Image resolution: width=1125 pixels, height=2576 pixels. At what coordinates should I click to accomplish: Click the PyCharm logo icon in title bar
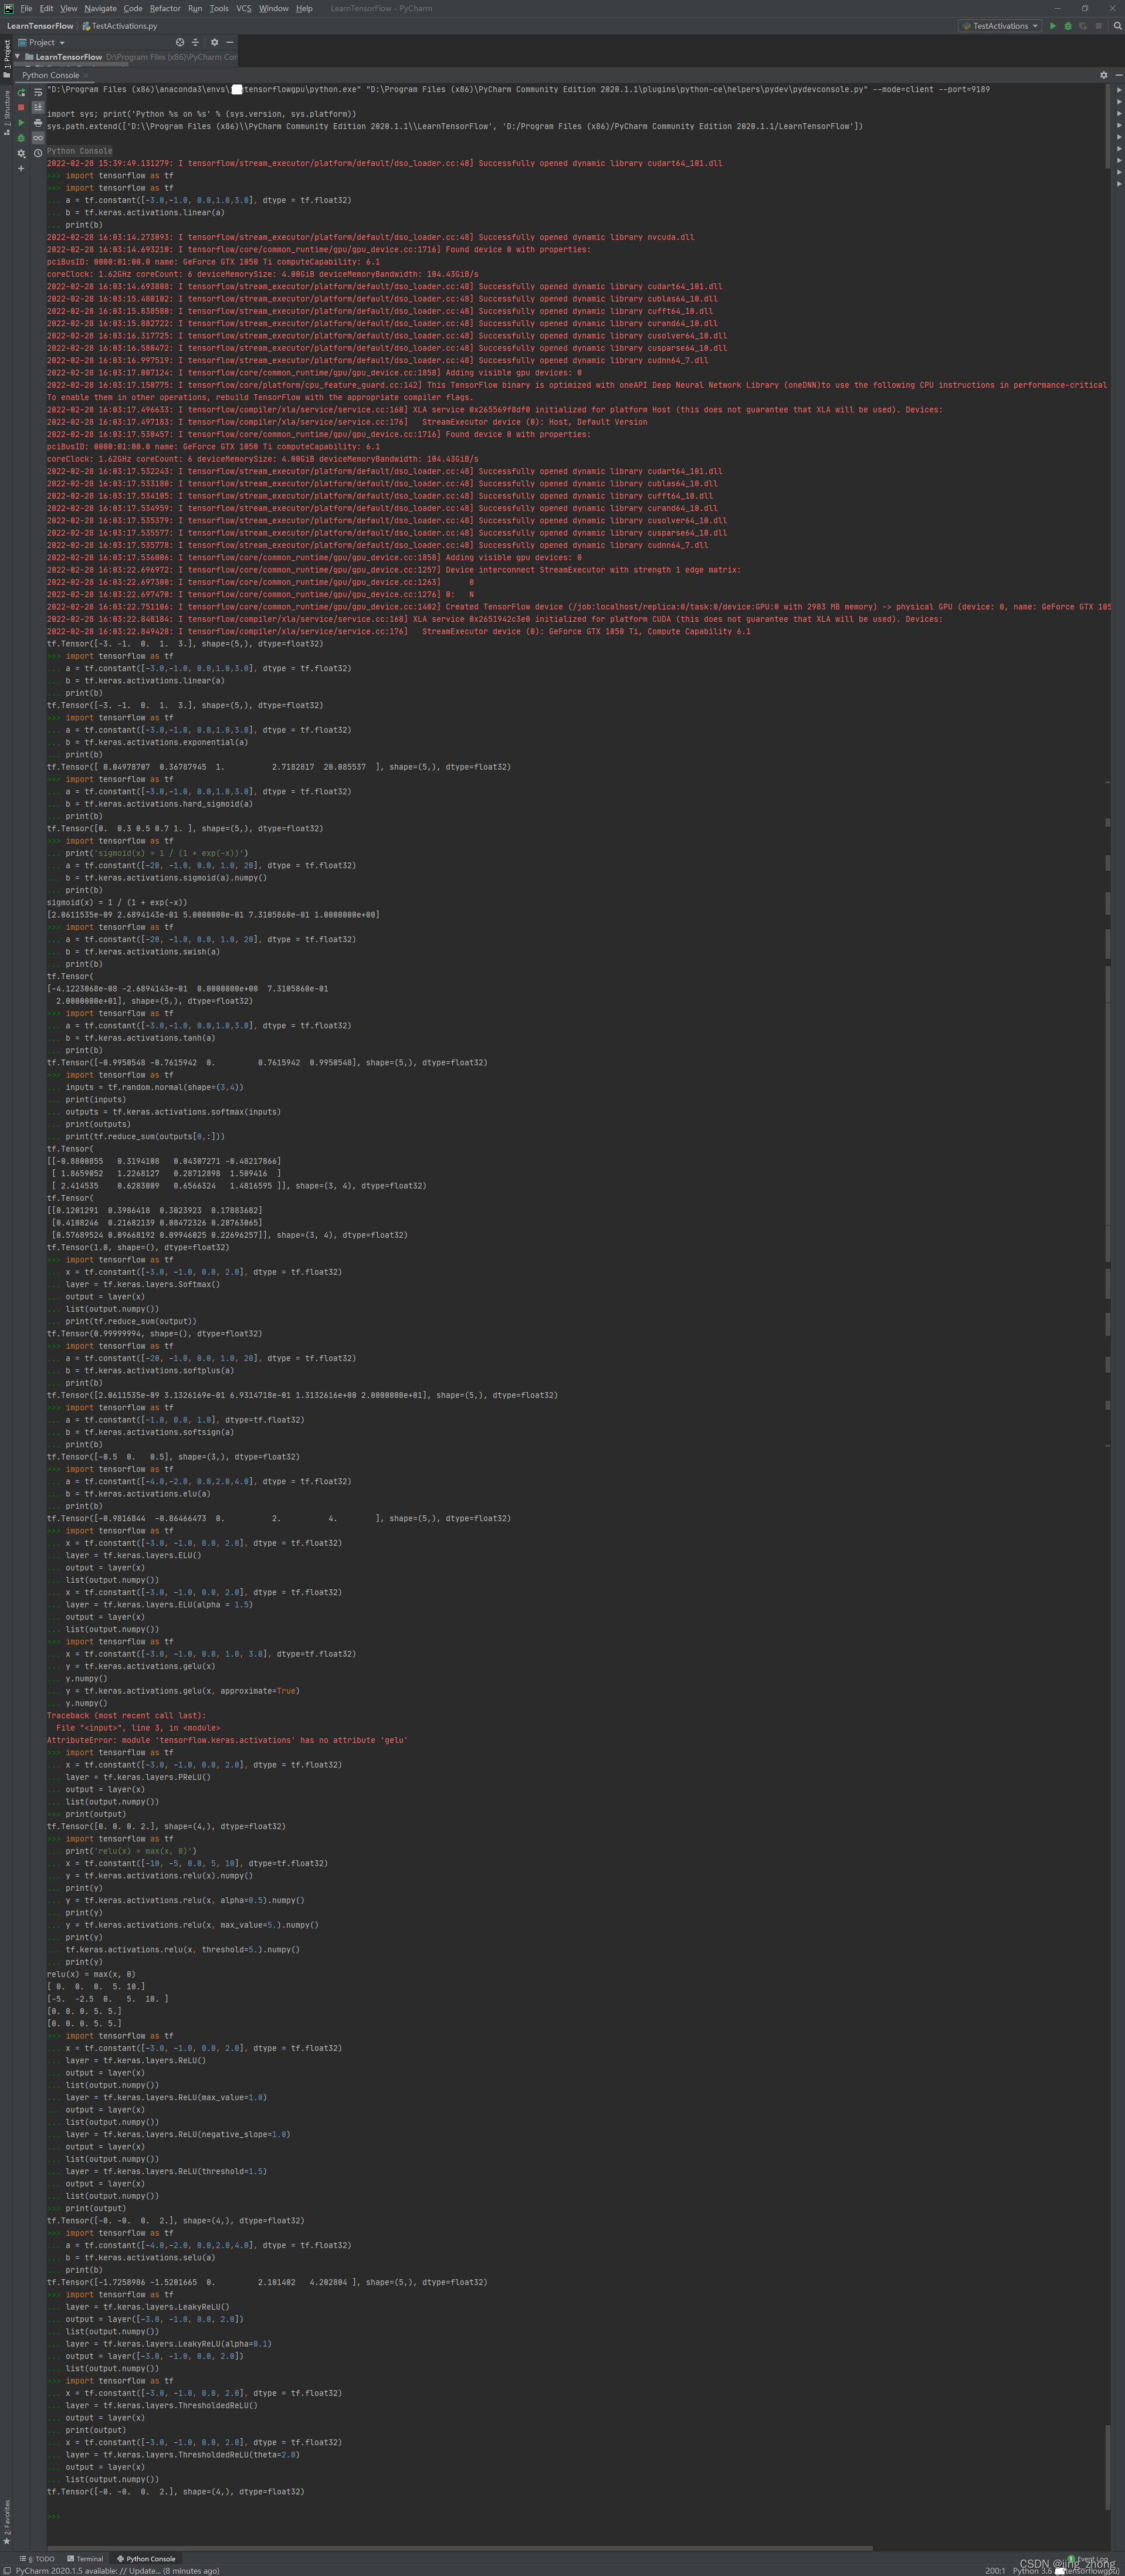click(x=8, y=8)
